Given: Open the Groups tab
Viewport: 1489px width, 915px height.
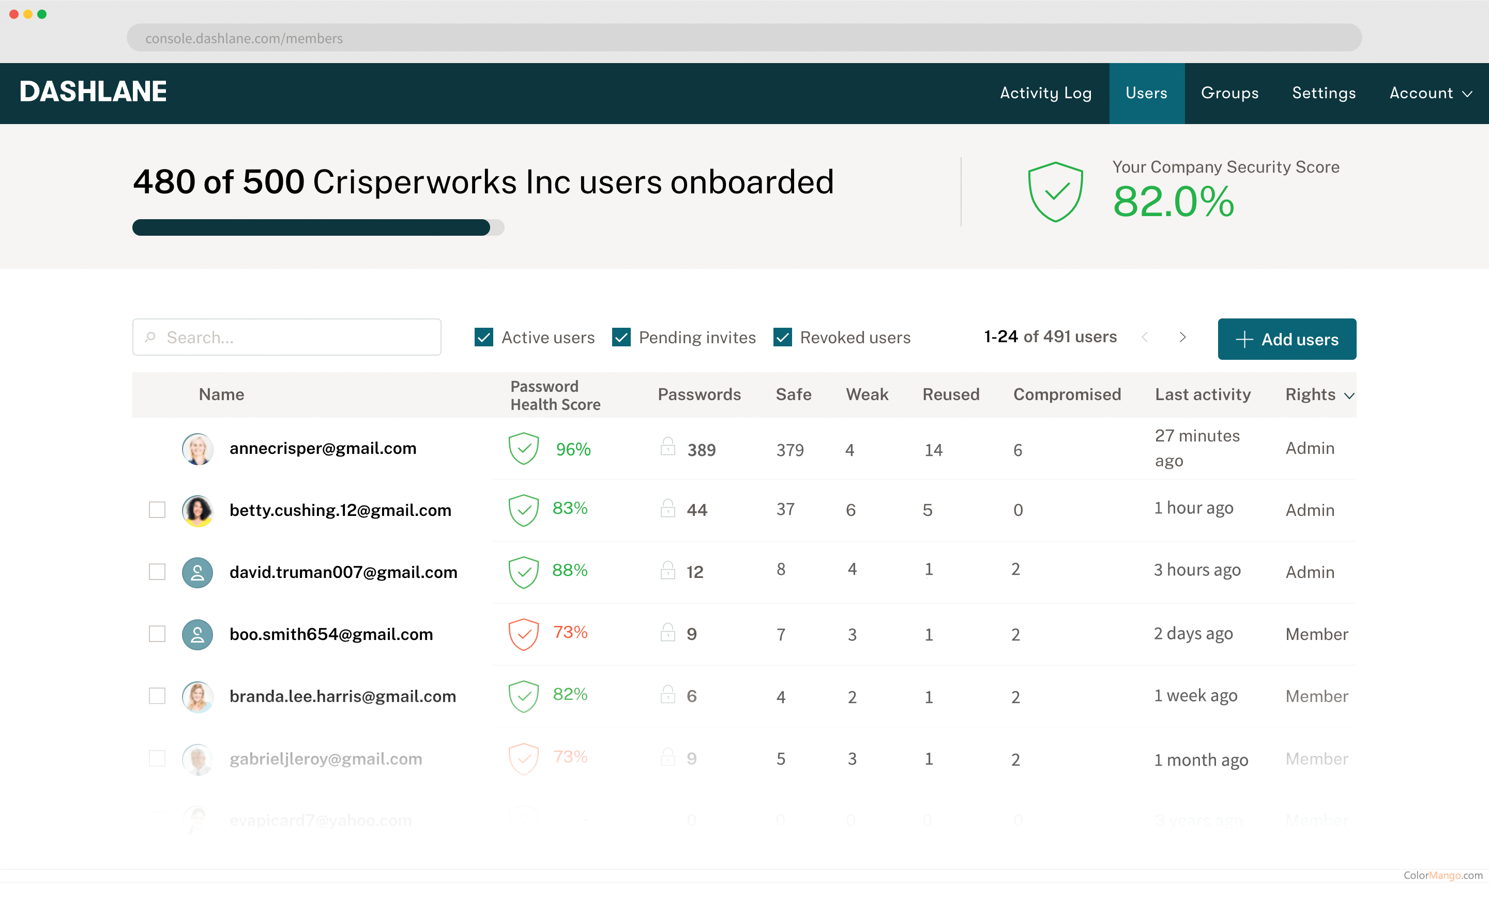Looking at the screenshot, I should 1229,93.
